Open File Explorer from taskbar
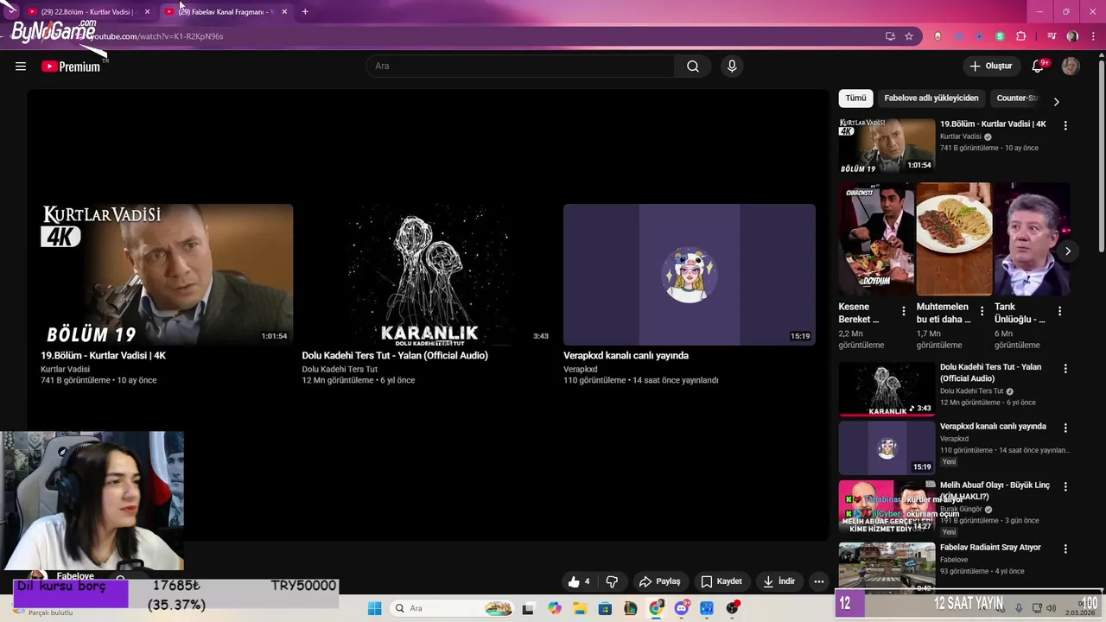Screen dimensions: 1106x622 pos(580,608)
